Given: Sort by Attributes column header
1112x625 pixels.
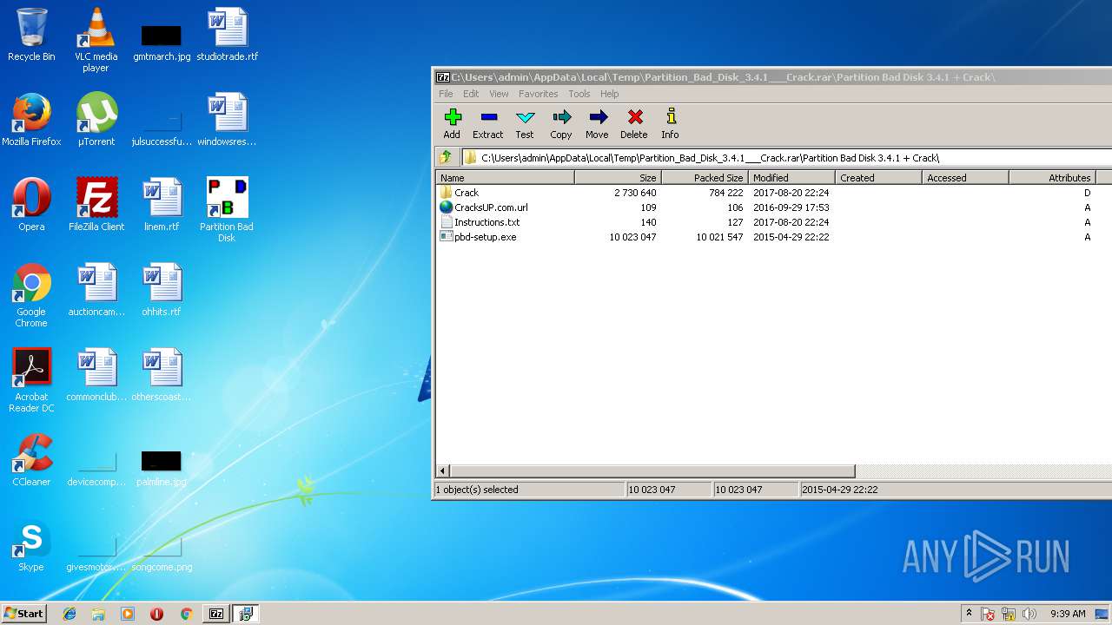Looking at the screenshot, I should click(1052, 177).
